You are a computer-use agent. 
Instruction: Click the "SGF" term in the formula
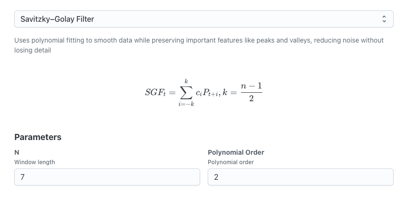click(155, 92)
